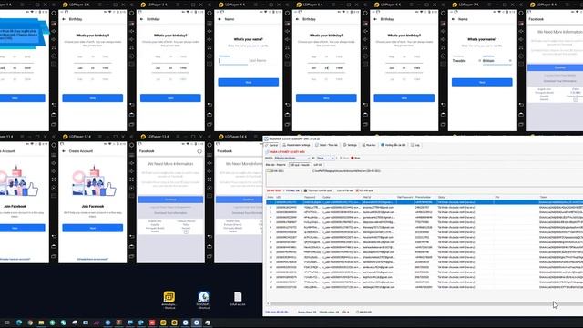This screenshot has height=328, width=583.
Task: Clear the first name field in LDPlayer-7
Action: (x=479, y=61)
